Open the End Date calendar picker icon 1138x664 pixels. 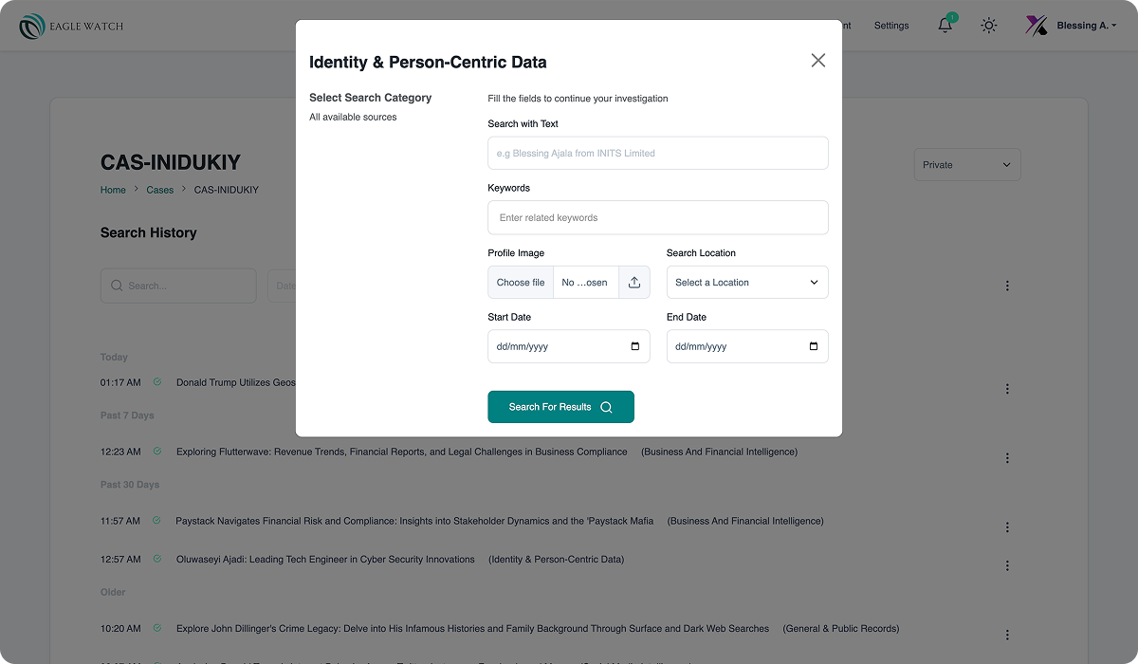(x=814, y=347)
